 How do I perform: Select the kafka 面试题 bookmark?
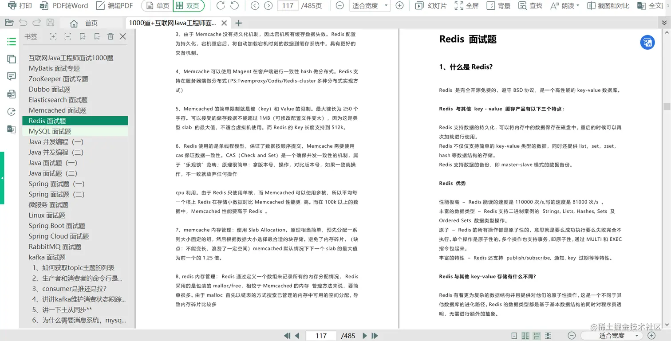click(x=47, y=257)
